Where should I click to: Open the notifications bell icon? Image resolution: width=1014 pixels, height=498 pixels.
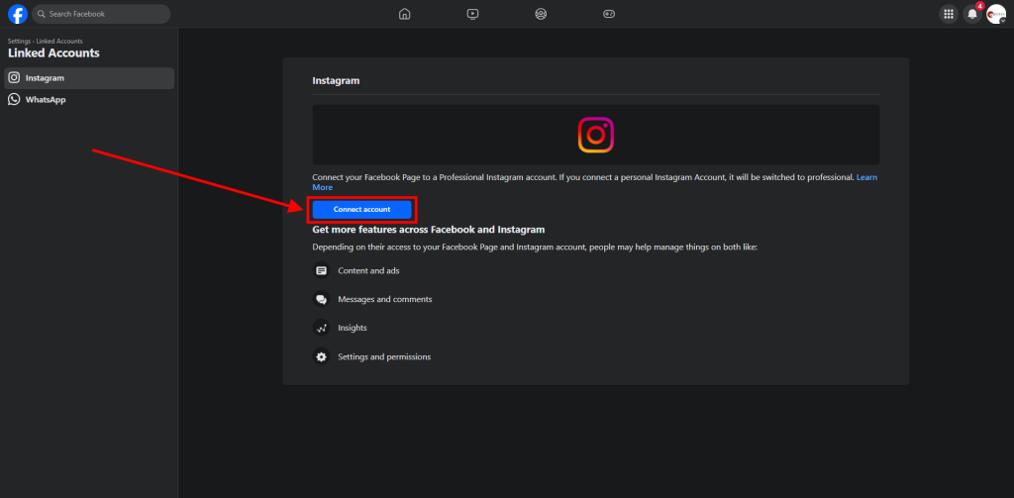click(x=972, y=14)
